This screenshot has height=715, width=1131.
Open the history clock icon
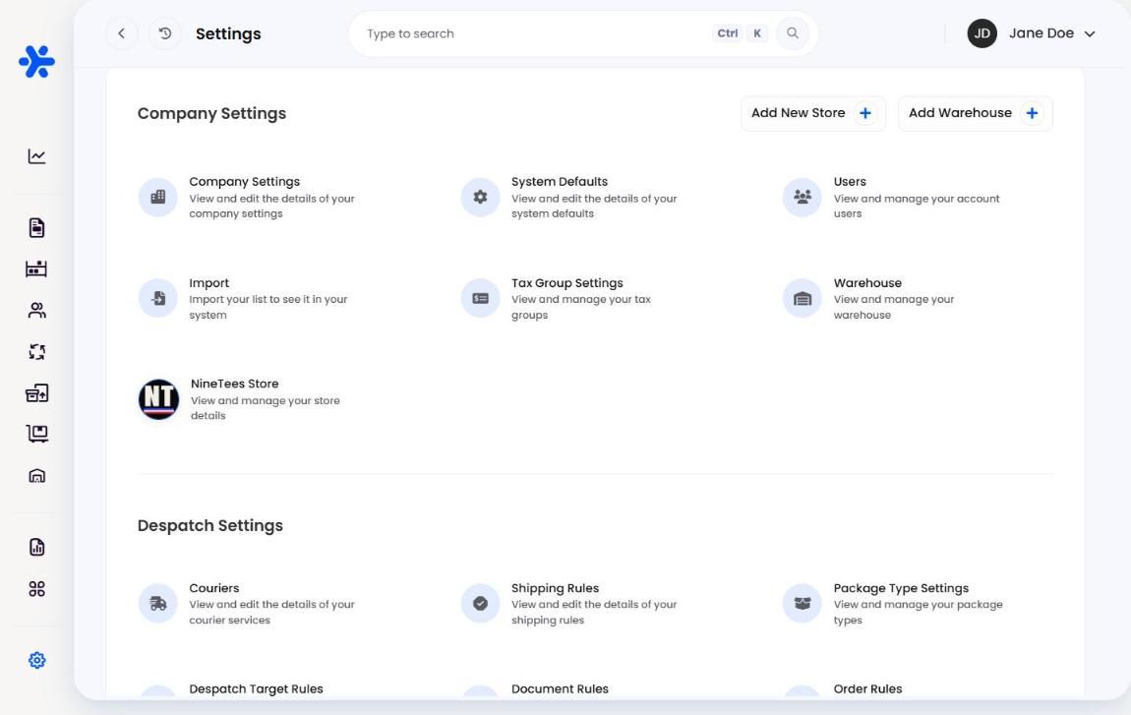coord(165,33)
